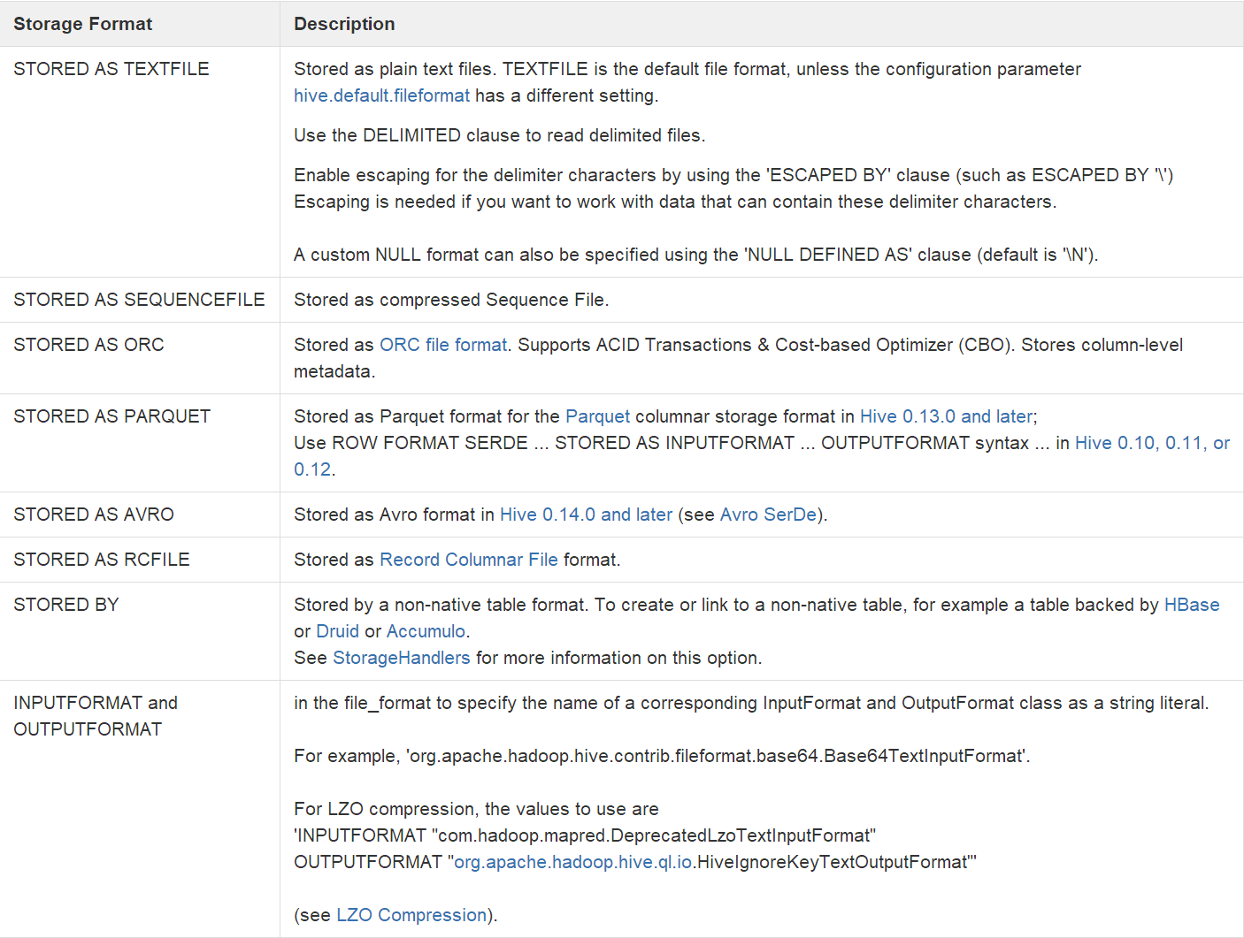
Task: Click the Storage Format column header
Action: point(83,24)
